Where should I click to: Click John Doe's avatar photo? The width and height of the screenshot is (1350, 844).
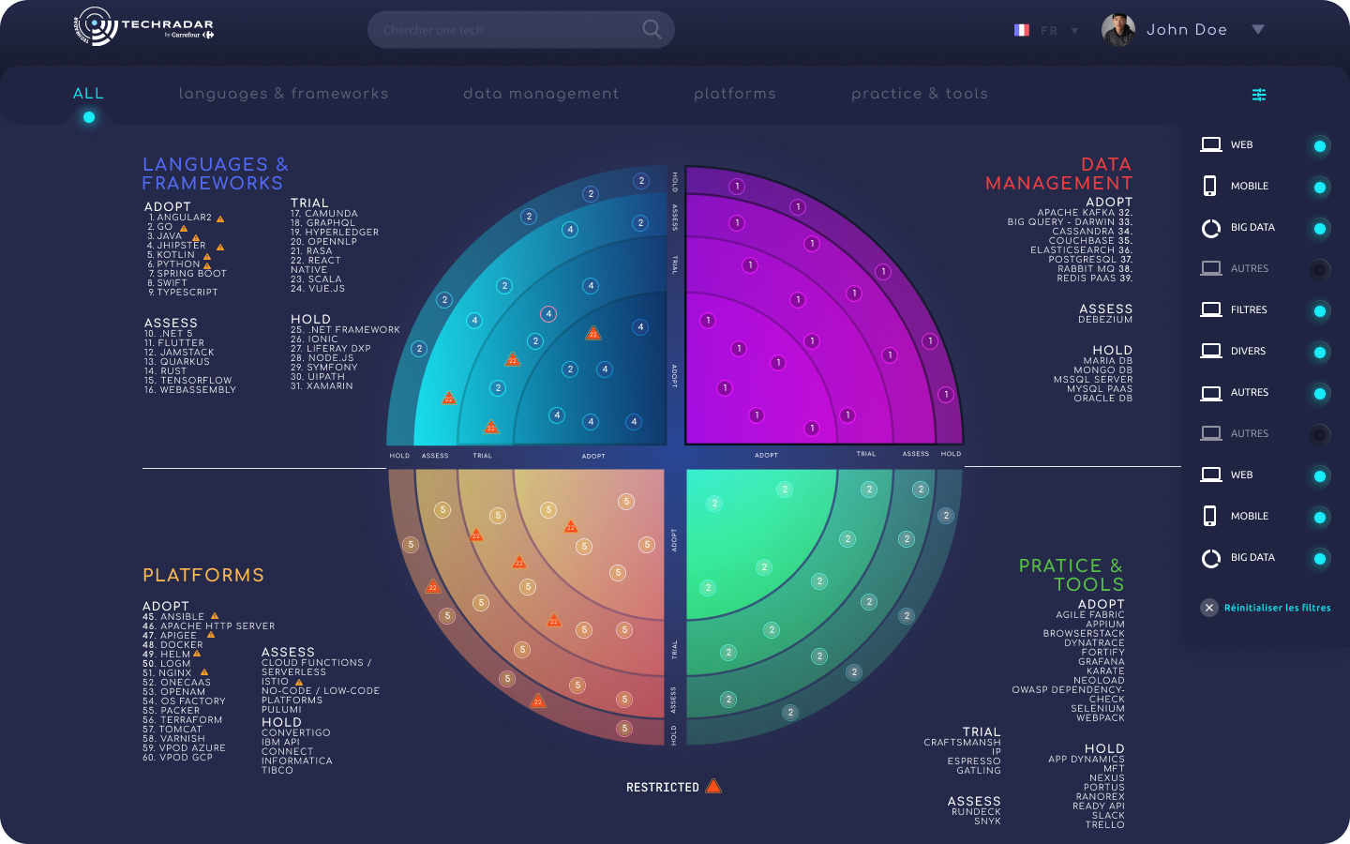[1118, 30]
